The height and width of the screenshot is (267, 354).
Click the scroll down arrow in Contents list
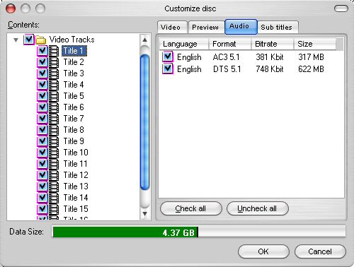tap(145, 213)
